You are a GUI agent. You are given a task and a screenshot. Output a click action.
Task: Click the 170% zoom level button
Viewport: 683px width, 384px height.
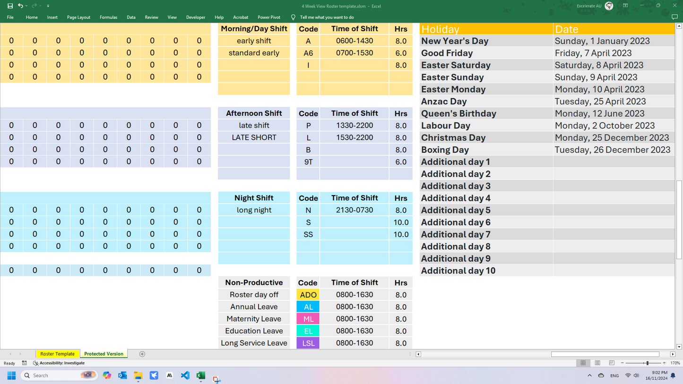[675, 363]
